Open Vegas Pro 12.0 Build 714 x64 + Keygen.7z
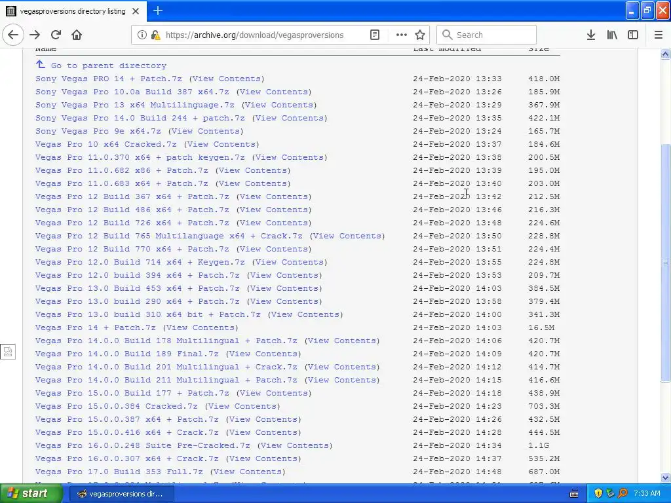This screenshot has width=671, height=503. (x=140, y=262)
